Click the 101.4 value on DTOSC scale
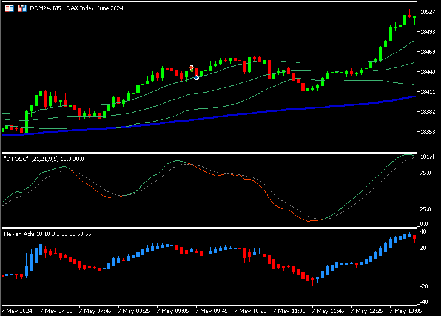The height and width of the screenshot is (316, 441). (x=427, y=156)
